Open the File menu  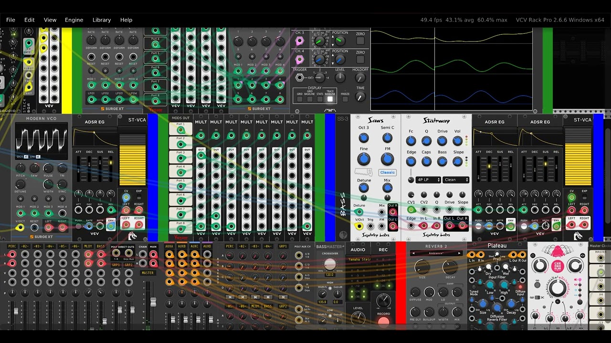coord(11,20)
